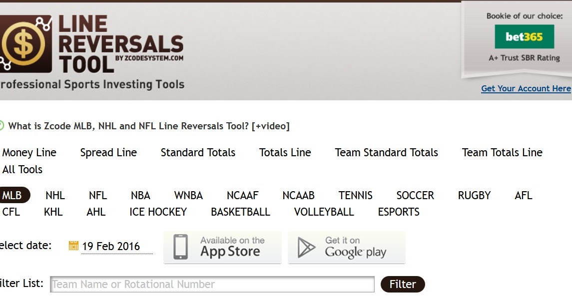The width and height of the screenshot is (572, 300).
Task: Pick the KHL league
Action: [x=53, y=212]
